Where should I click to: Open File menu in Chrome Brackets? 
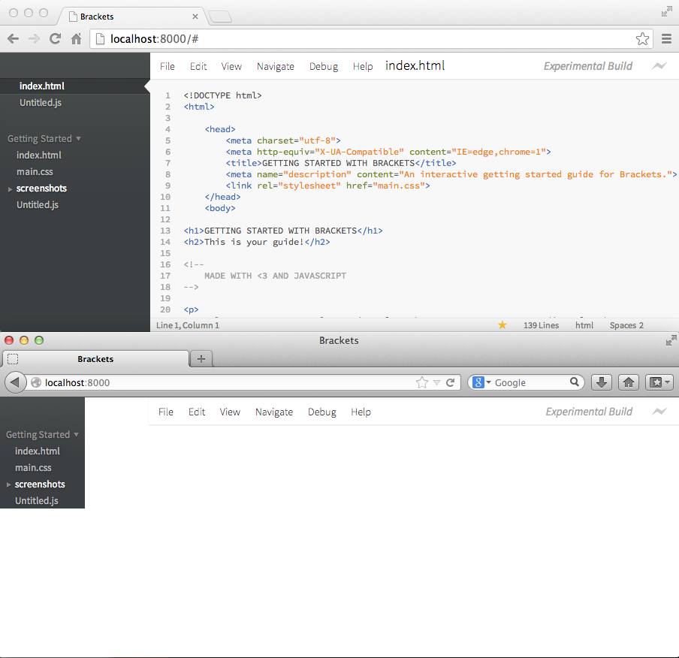coord(167,66)
